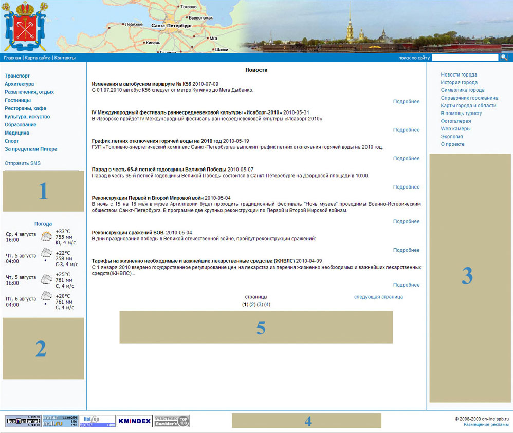Select Рестораны, кафе in left sidebar
The height and width of the screenshot is (433, 513).
point(25,108)
